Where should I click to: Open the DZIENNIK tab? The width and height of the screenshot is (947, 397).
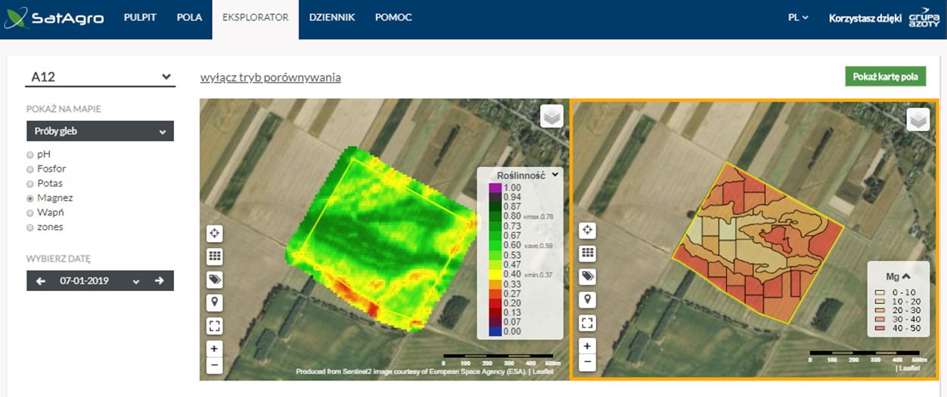pos(331,17)
